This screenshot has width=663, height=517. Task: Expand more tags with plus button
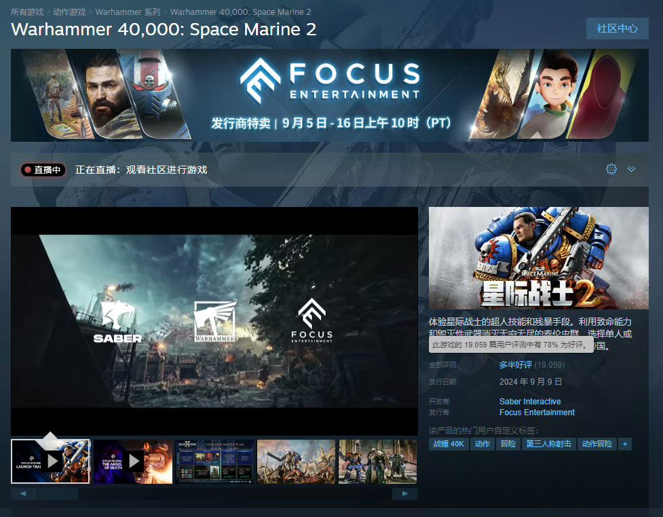[x=625, y=444]
